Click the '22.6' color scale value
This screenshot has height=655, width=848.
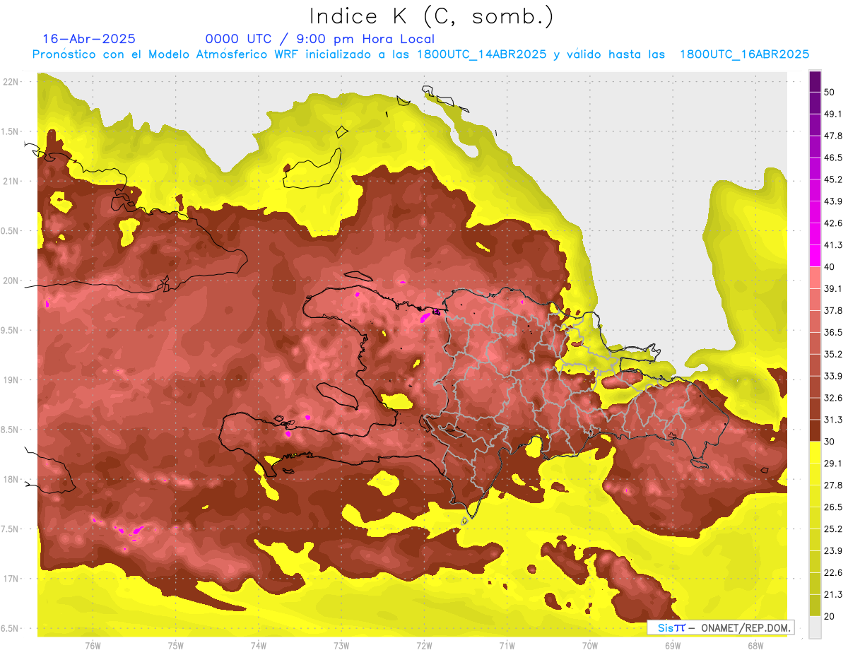pyautogui.click(x=833, y=572)
